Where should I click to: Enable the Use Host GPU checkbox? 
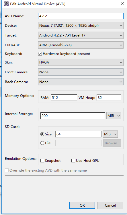tap(73, 161)
